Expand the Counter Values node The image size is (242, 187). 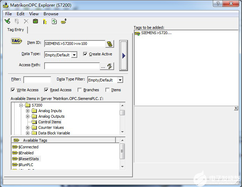pyautogui.click(x=27, y=127)
